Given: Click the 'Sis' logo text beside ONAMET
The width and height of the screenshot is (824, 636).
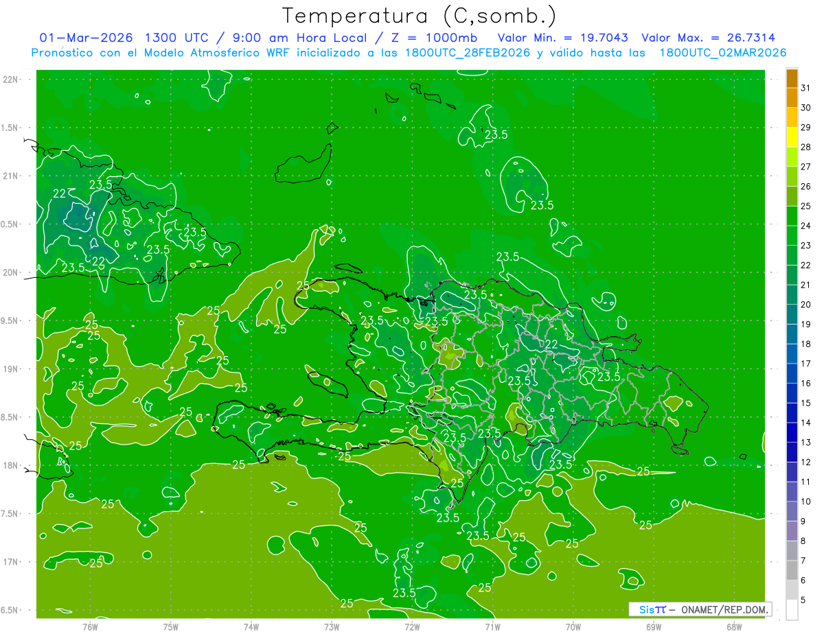Looking at the screenshot, I should [645, 609].
